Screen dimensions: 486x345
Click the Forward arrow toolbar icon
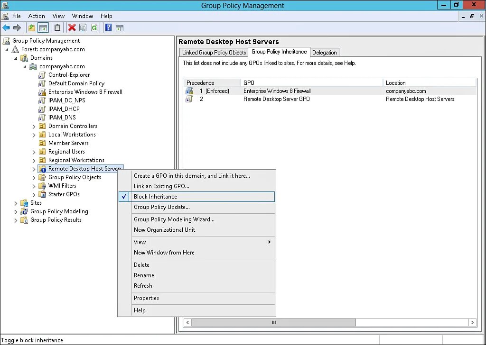click(x=17, y=28)
